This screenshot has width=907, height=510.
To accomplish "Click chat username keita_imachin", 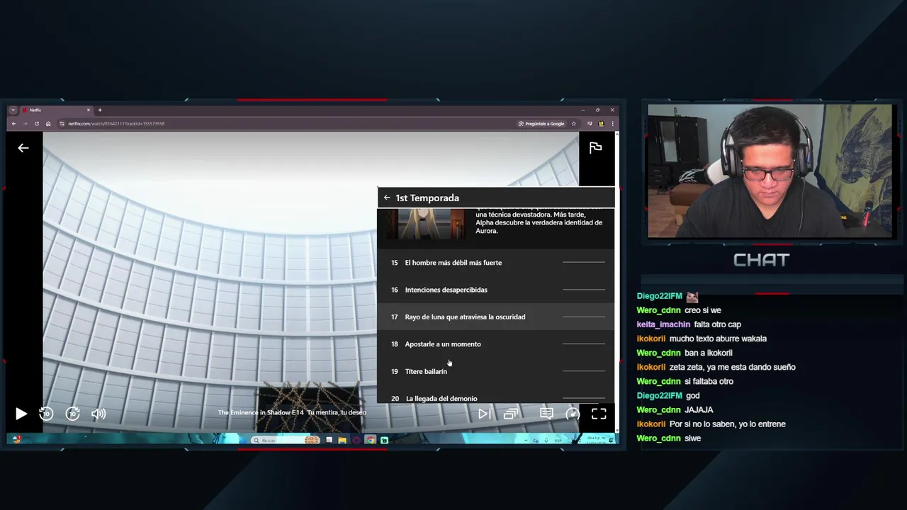I will coord(663,324).
